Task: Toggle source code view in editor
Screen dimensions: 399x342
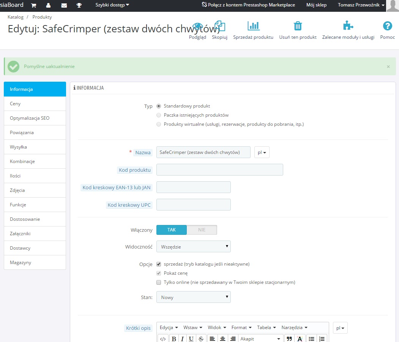Action: click(x=163, y=339)
